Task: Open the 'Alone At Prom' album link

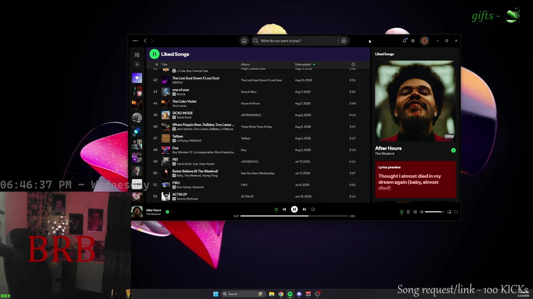Action: (250, 103)
